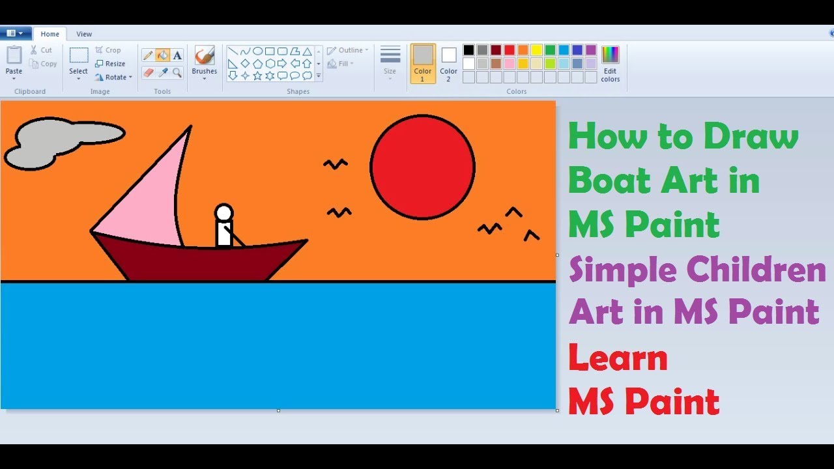Pick the green color swatch
834x469 pixels.
click(550, 50)
